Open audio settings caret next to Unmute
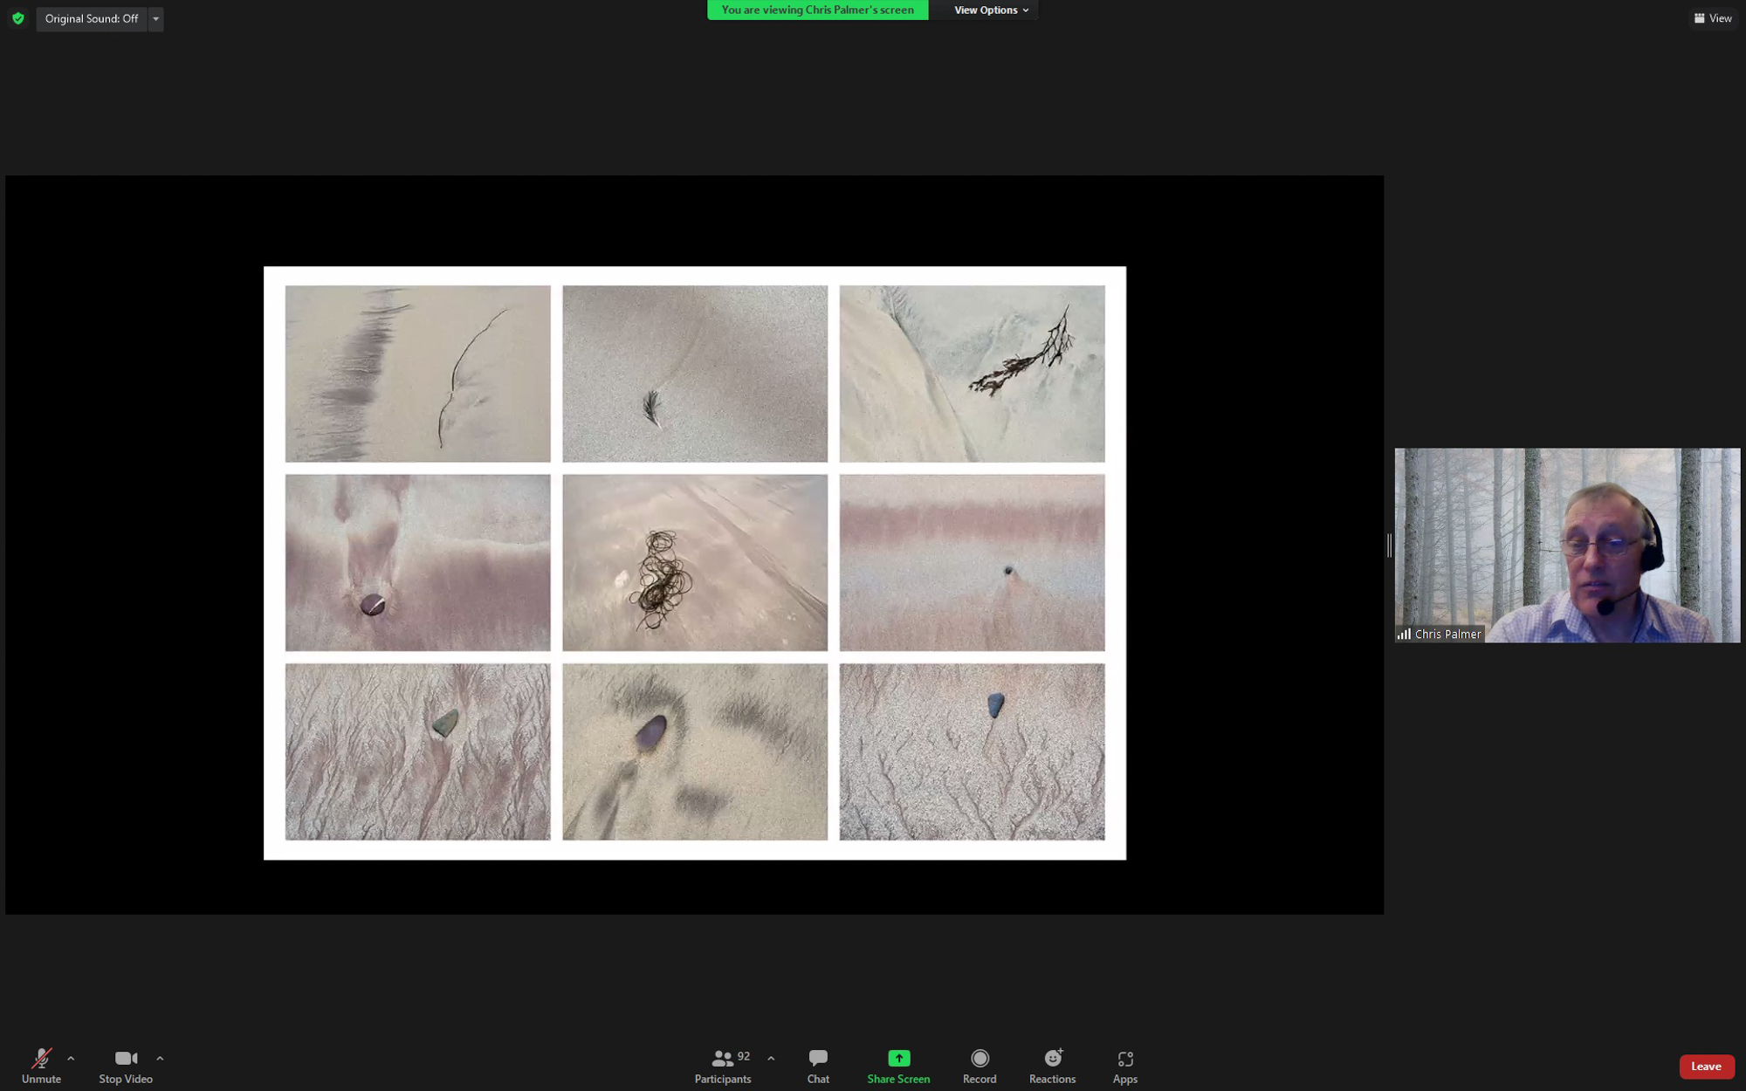 click(71, 1058)
